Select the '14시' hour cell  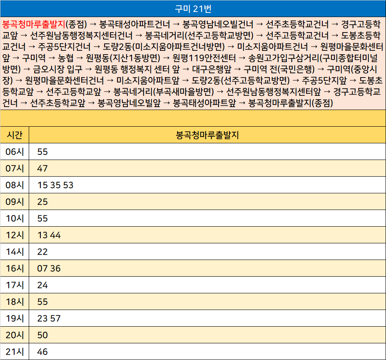[x=15, y=252]
